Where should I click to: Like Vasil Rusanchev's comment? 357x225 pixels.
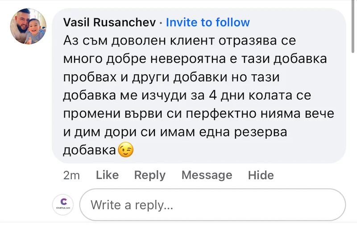tap(107, 175)
